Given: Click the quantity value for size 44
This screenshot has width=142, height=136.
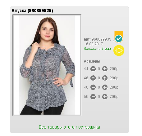Looking at the screenshot, I should pos(99,69).
